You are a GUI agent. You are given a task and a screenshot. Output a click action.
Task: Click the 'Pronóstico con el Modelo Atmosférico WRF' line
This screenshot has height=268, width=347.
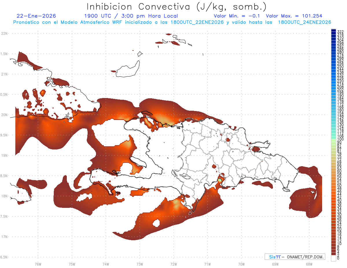(x=172, y=22)
